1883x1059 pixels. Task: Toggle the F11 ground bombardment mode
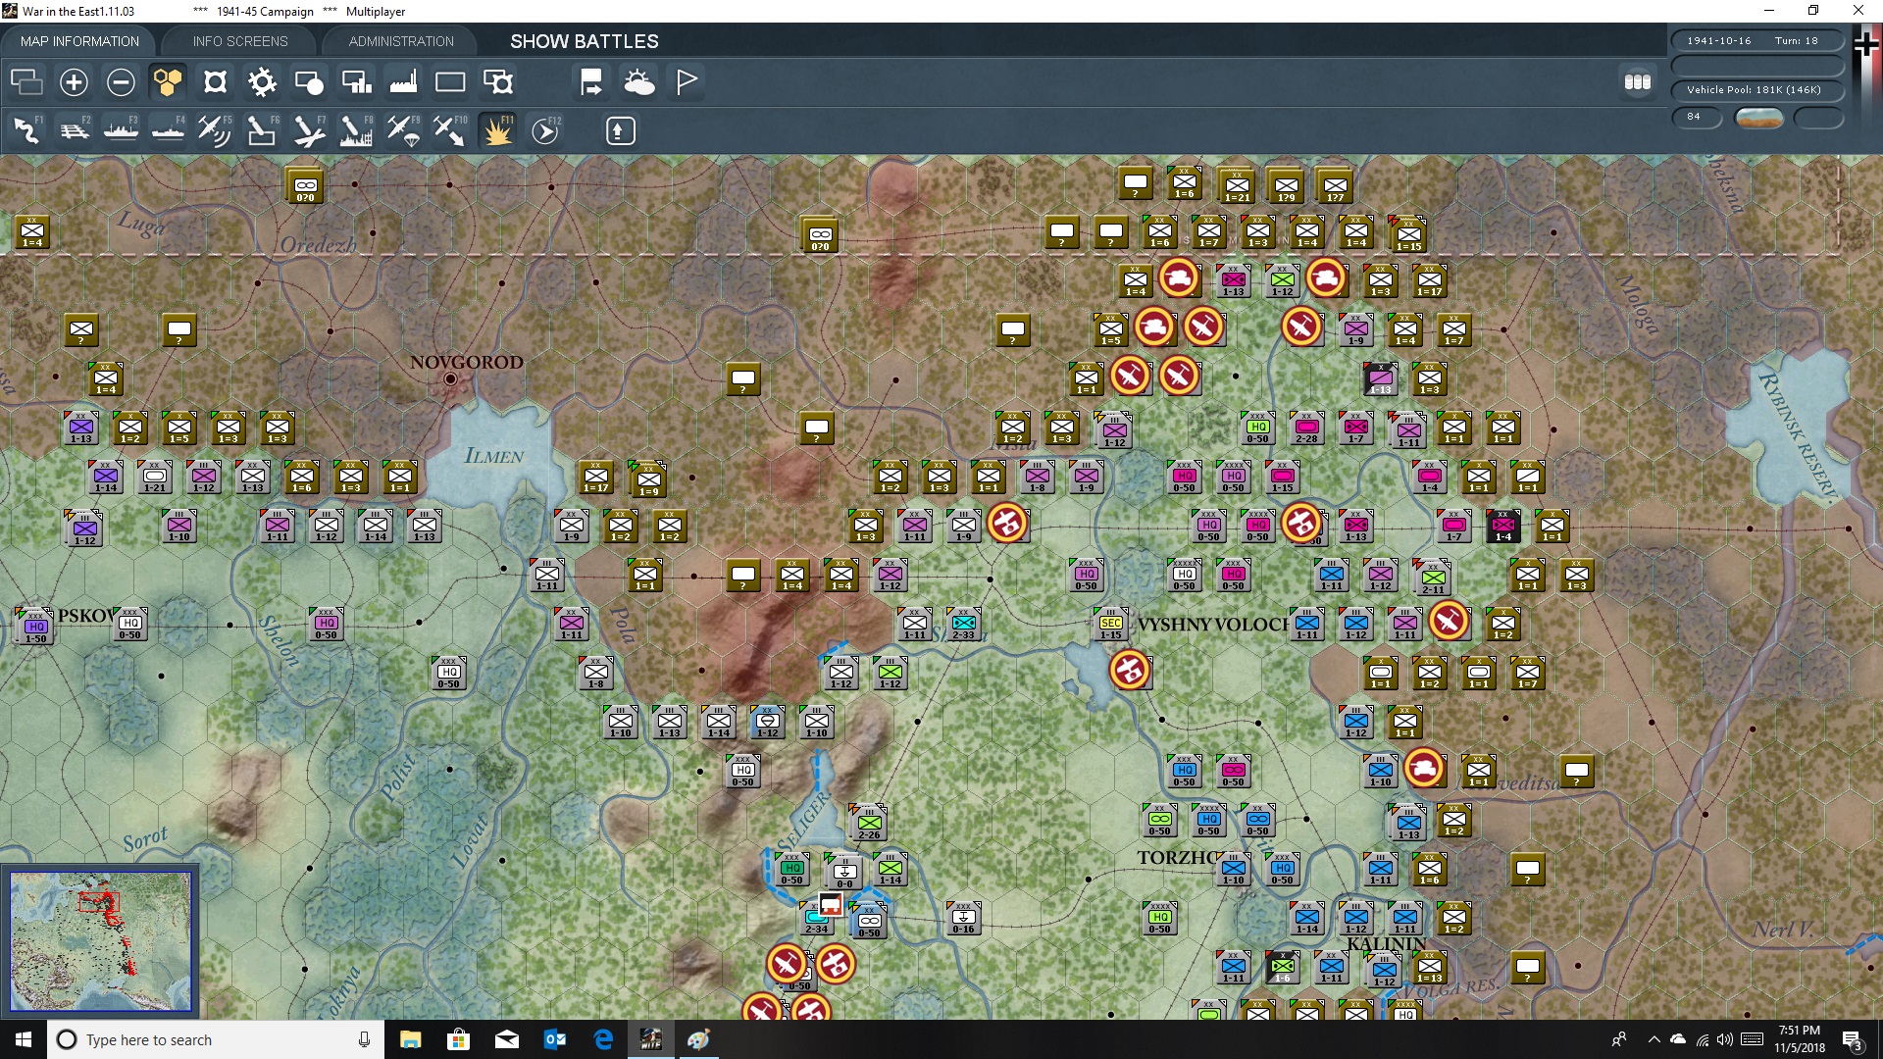click(x=497, y=130)
